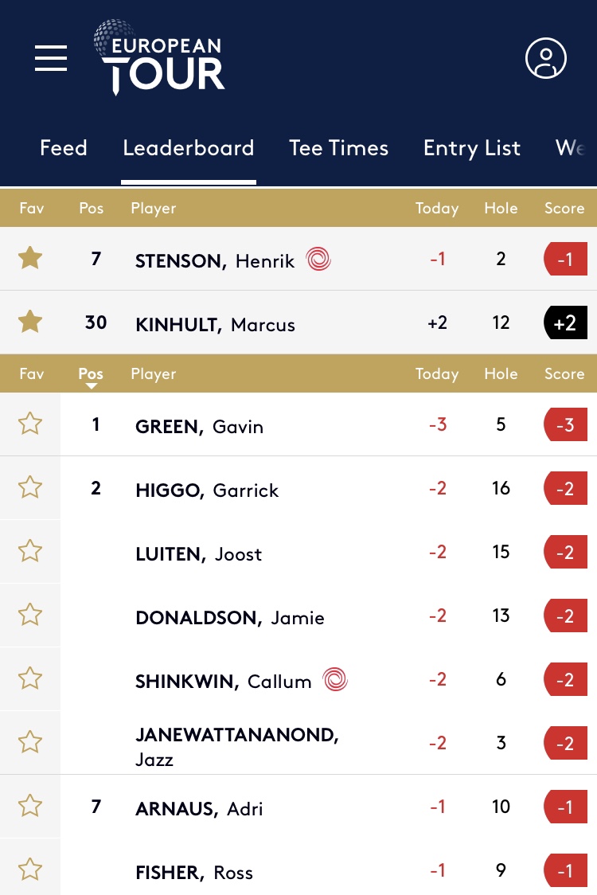The width and height of the screenshot is (597, 895).
Task: Open the Entry List tab
Action: (471, 148)
